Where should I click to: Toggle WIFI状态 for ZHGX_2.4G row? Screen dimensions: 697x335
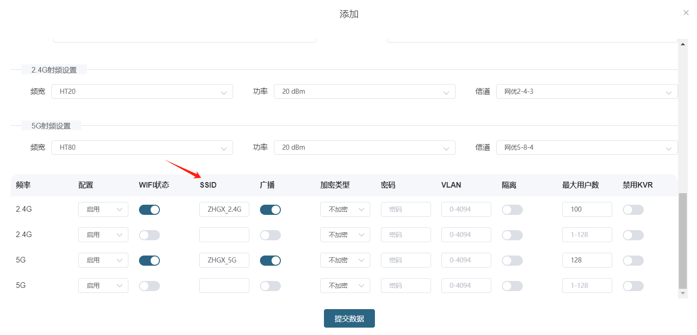coord(149,210)
